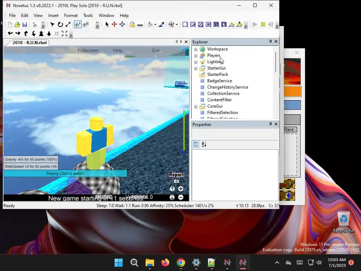361x271 pixels.
Task: Open the File menu
Action: 12,16
